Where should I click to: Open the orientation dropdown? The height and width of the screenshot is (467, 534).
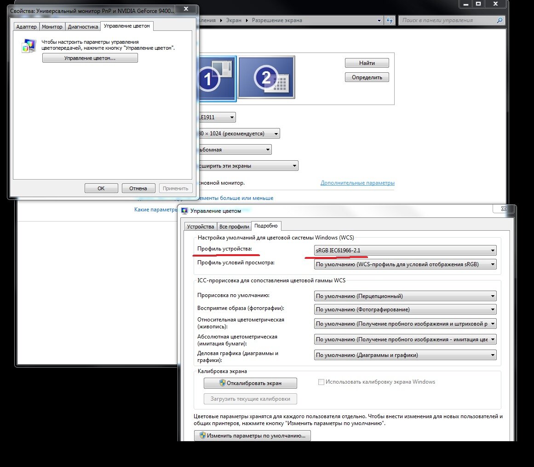point(235,150)
